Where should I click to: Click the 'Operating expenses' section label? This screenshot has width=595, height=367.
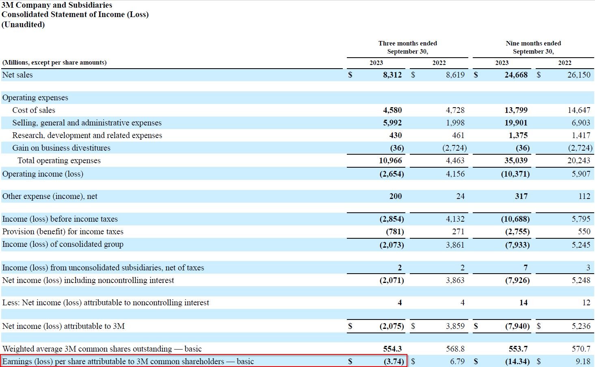pyautogui.click(x=35, y=97)
